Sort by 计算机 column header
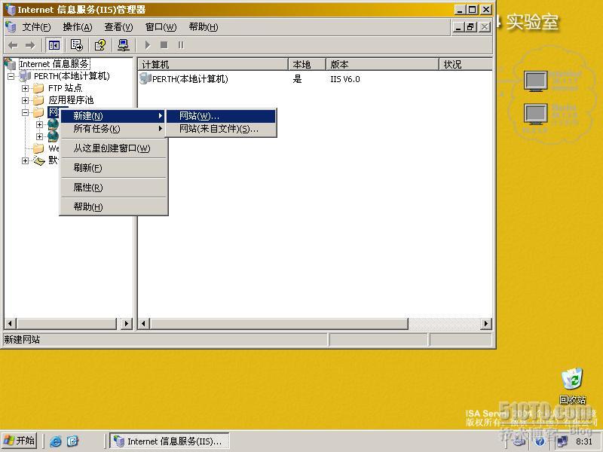The width and height of the screenshot is (603, 452). 213,64
